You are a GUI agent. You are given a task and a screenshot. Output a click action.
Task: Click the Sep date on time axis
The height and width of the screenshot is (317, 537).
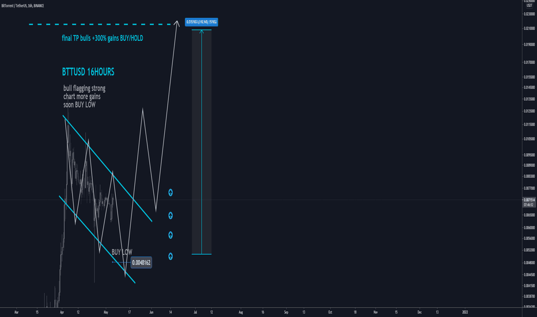tap(286, 312)
